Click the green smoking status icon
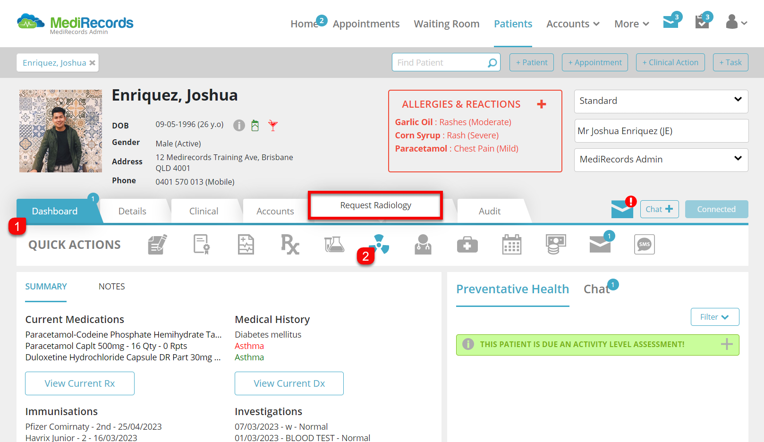 255,125
